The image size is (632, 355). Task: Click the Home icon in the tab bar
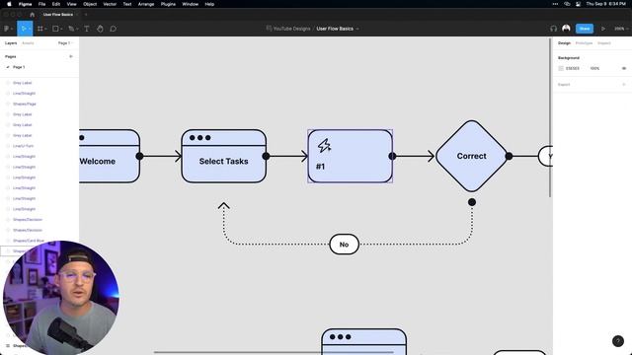click(x=33, y=15)
